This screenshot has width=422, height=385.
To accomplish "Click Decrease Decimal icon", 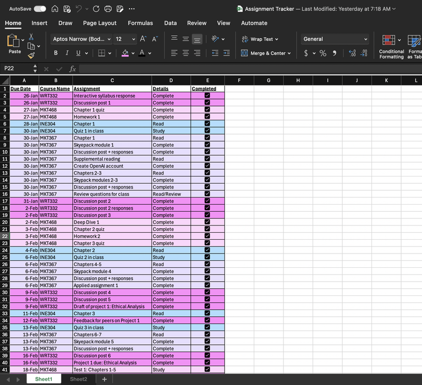I will pyautogui.click(x=364, y=53).
